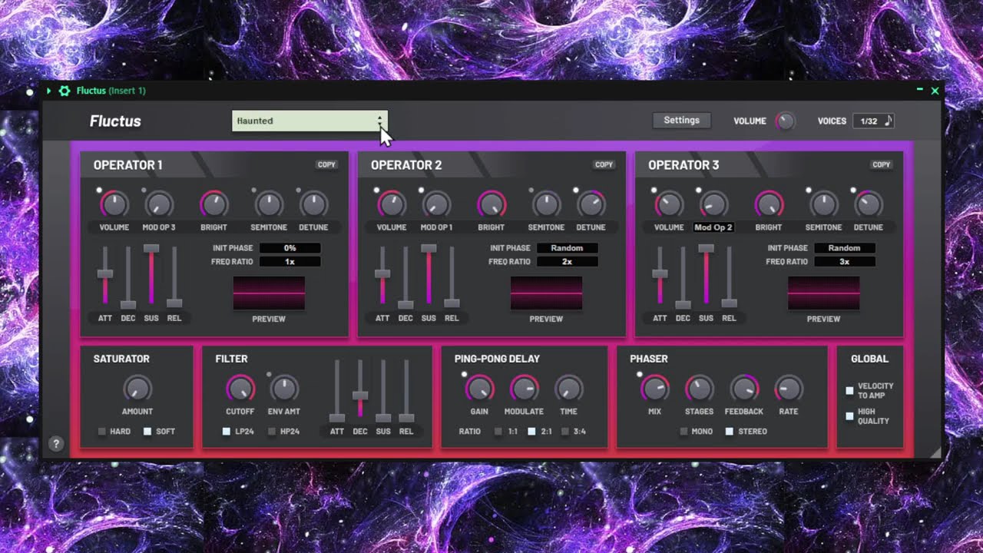The image size is (983, 553).
Task: Click Operator 3 Detune knob
Action: click(x=869, y=204)
